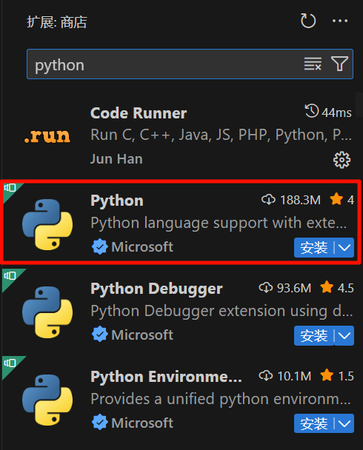The width and height of the screenshot is (363, 450).
Task: Click Microsoft publisher under Python Environments
Action: tap(142, 423)
